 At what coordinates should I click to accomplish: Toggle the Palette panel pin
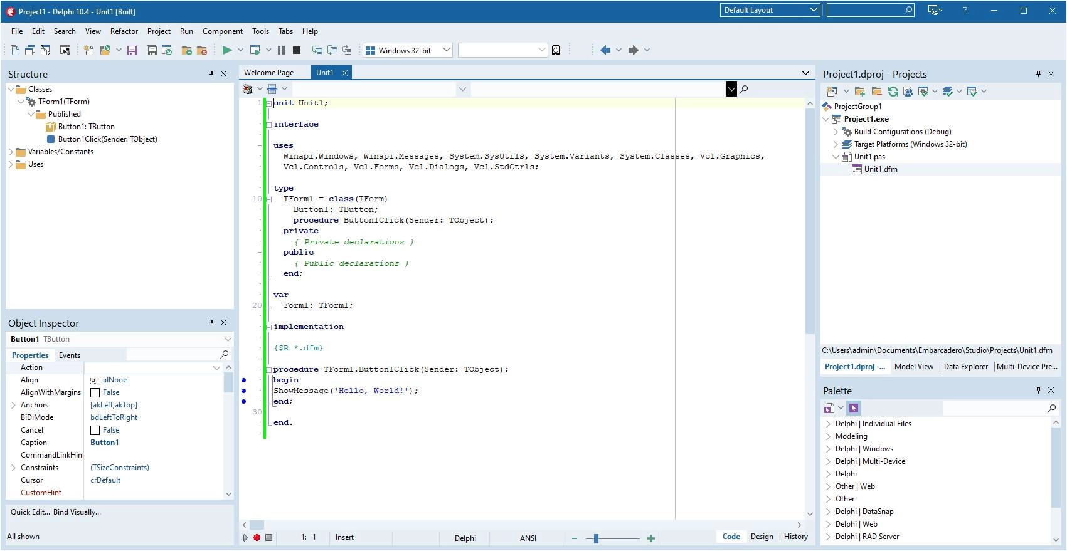[x=1038, y=391]
